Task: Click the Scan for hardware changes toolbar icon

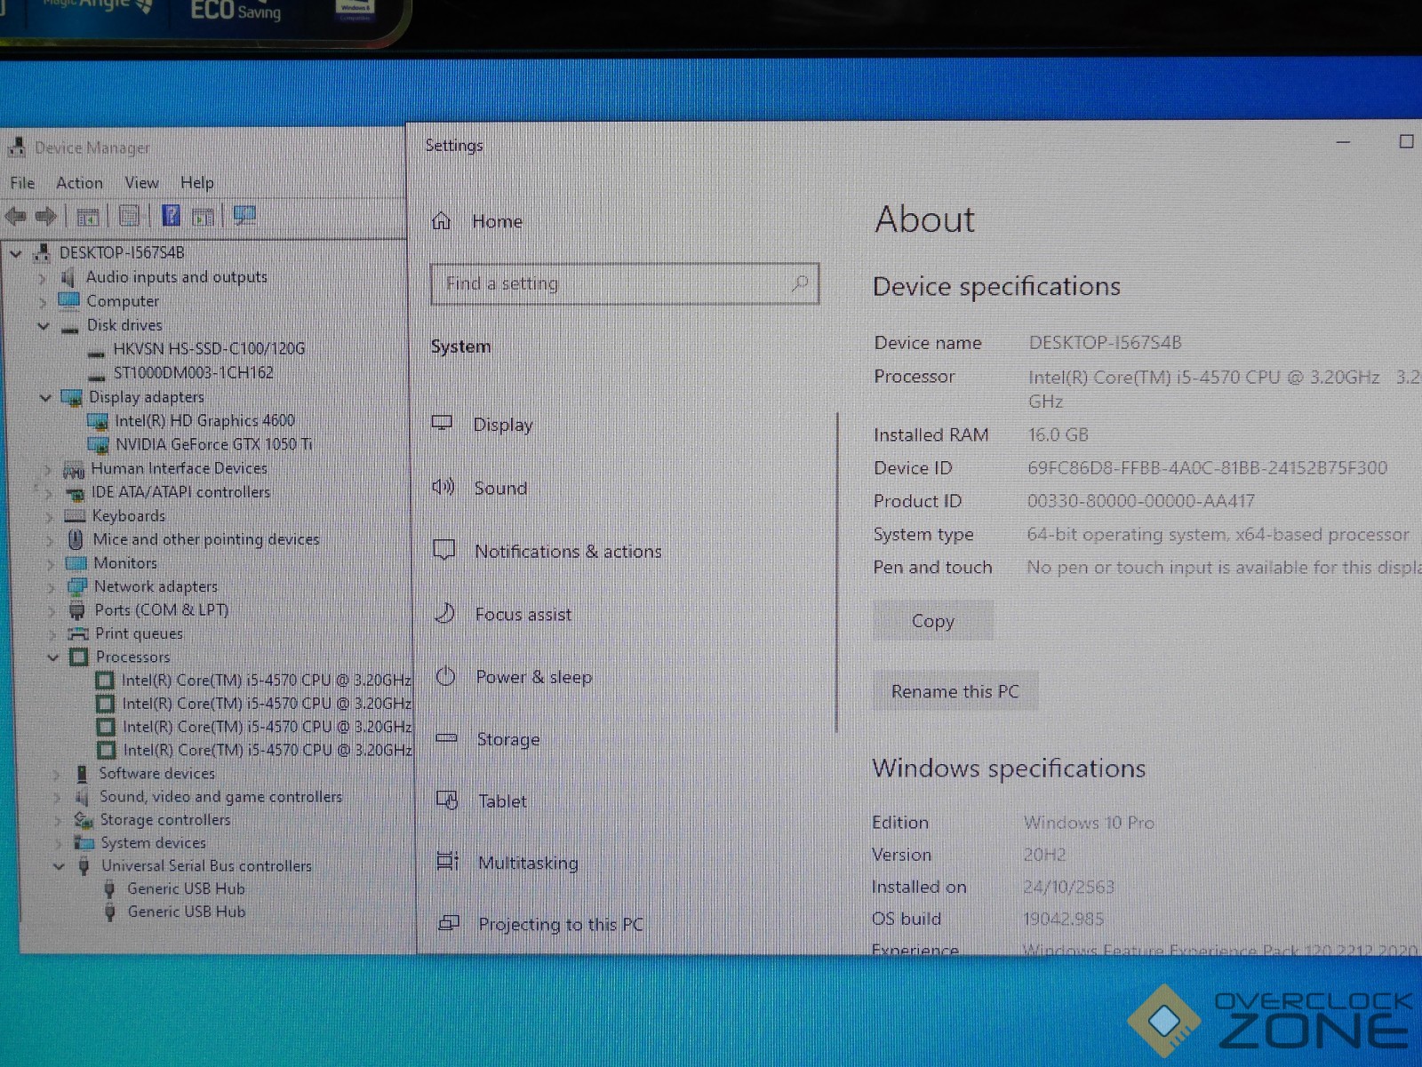Action: click(x=244, y=216)
